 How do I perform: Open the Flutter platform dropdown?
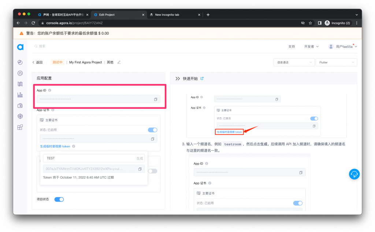point(336,62)
